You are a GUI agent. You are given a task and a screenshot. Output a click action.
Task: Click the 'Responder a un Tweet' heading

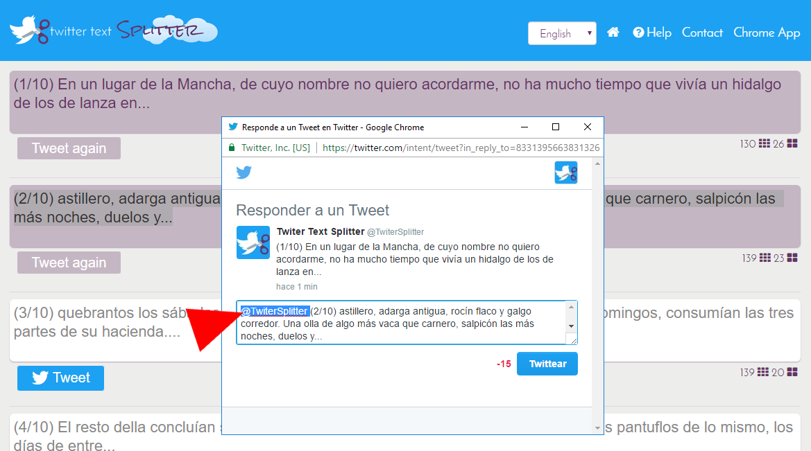coord(312,211)
